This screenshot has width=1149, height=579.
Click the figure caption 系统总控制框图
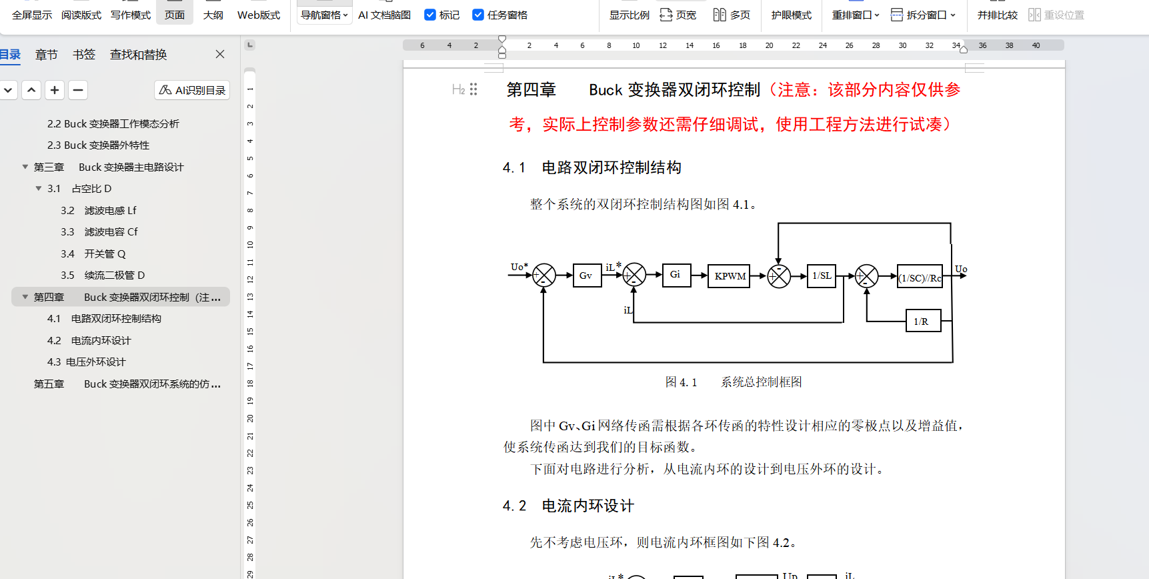click(762, 382)
